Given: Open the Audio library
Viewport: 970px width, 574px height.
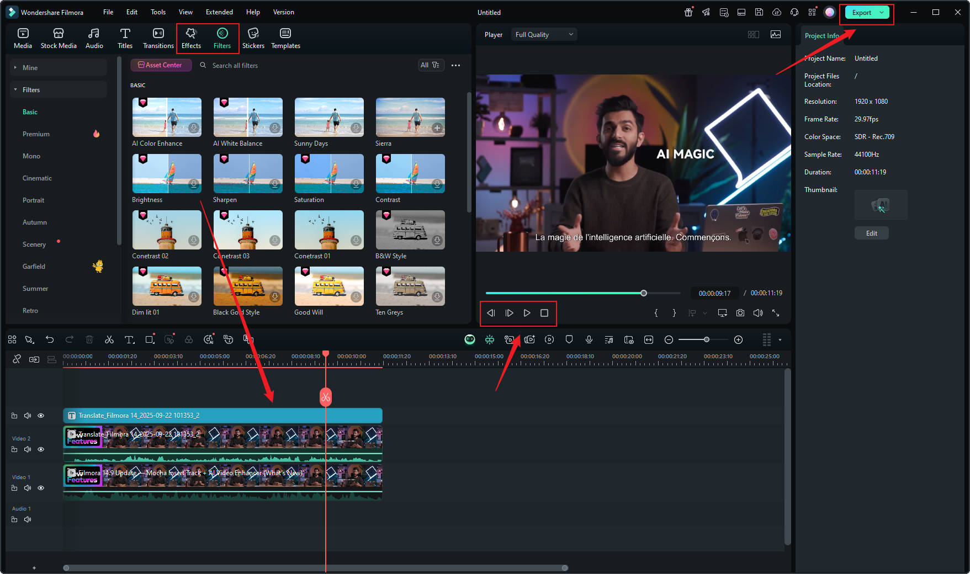Looking at the screenshot, I should coord(94,38).
